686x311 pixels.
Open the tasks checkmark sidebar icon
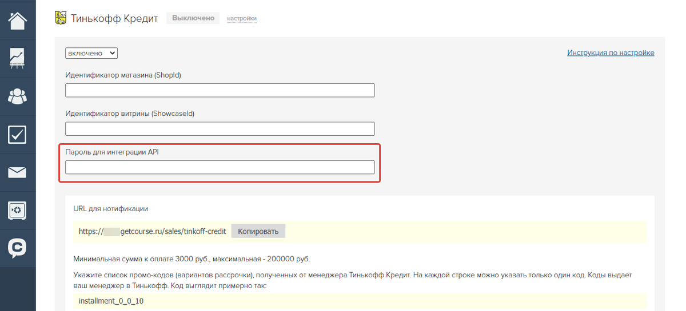[x=18, y=135]
